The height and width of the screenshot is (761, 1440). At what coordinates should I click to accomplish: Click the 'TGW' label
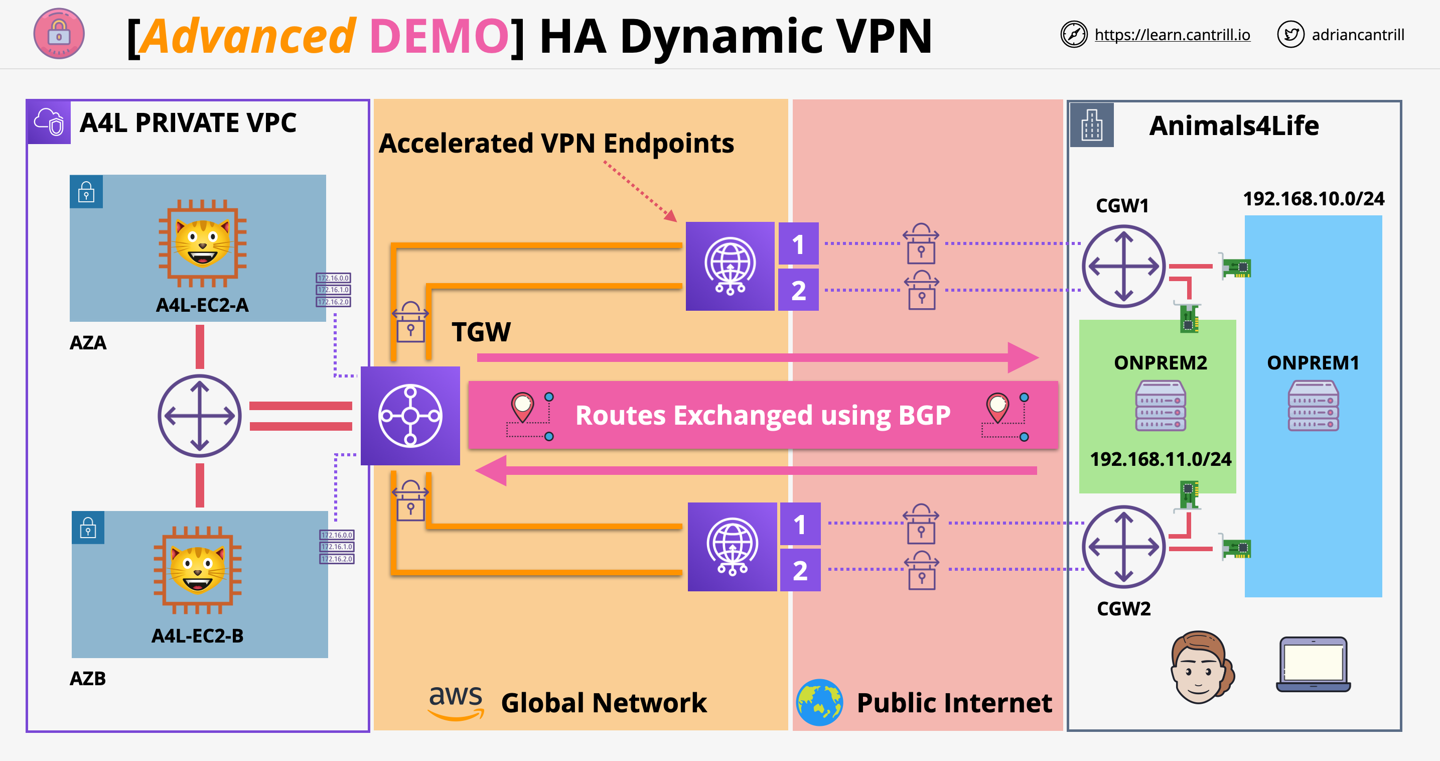point(481,332)
